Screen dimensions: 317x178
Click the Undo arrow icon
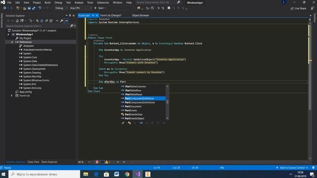(x=40, y=8)
